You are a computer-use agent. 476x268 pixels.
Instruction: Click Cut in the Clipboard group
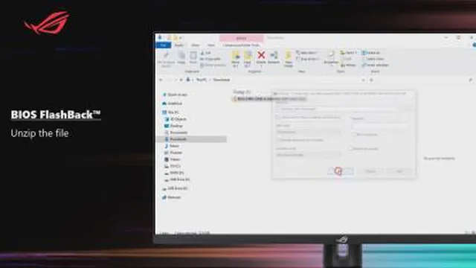pos(206,53)
